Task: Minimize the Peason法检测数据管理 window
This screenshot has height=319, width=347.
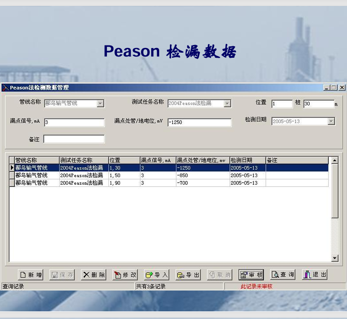Action: (x=327, y=88)
